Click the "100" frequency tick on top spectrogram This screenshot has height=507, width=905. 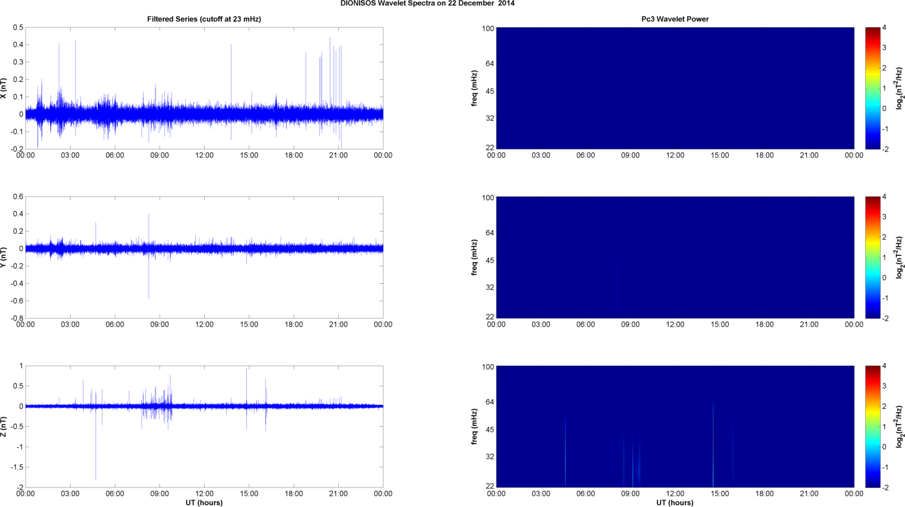pyautogui.click(x=488, y=28)
